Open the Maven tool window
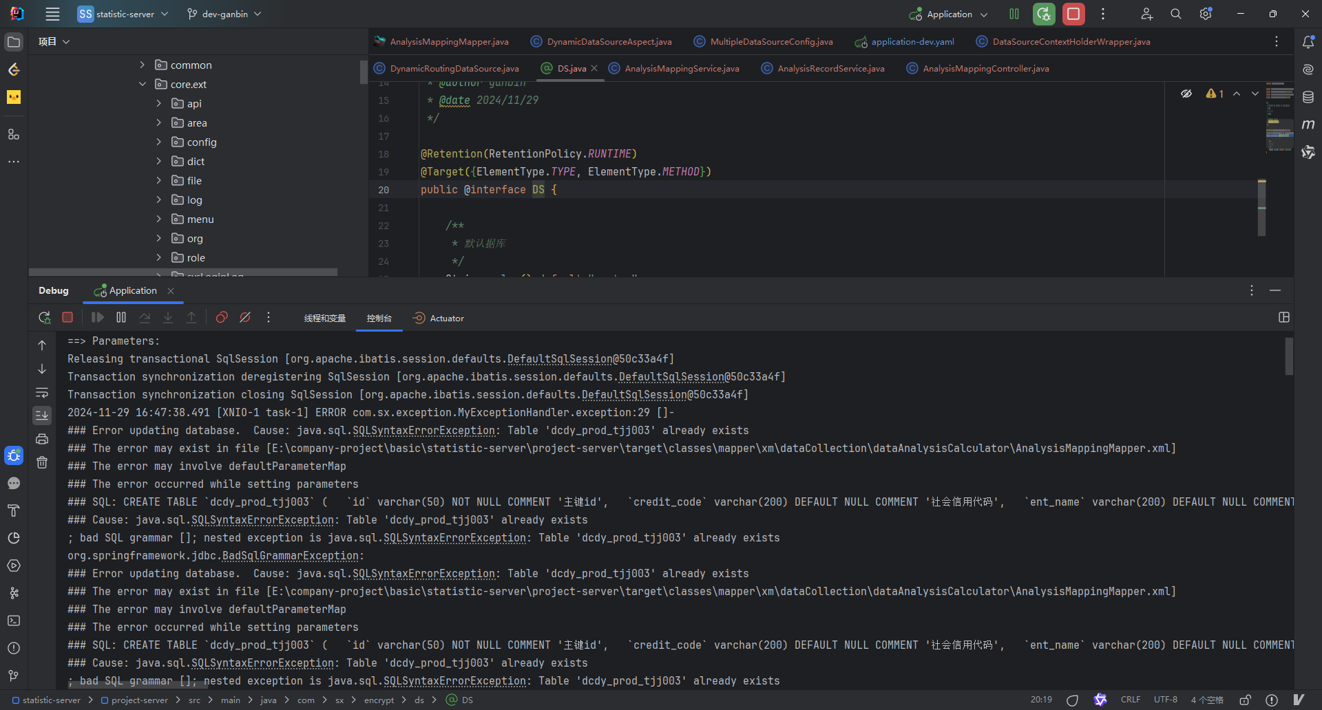 point(1308,125)
